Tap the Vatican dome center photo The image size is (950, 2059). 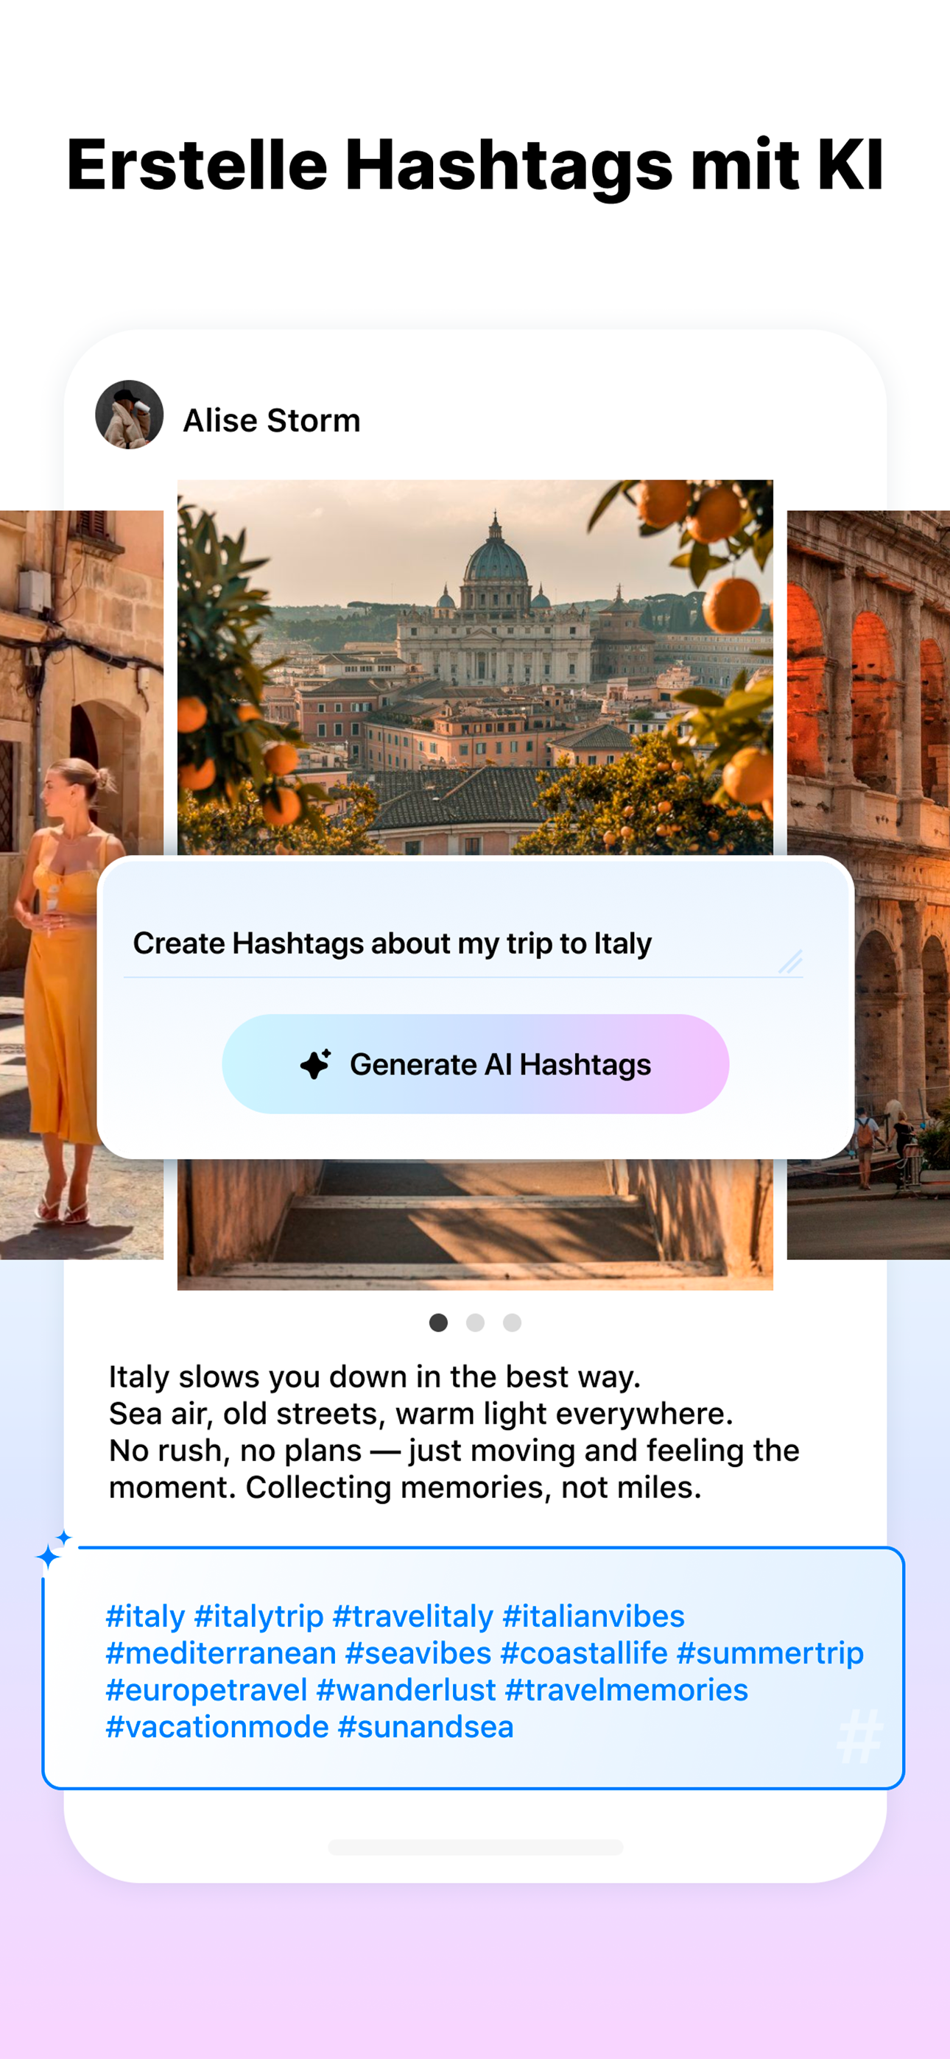pyautogui.click(x=475, y=667)
